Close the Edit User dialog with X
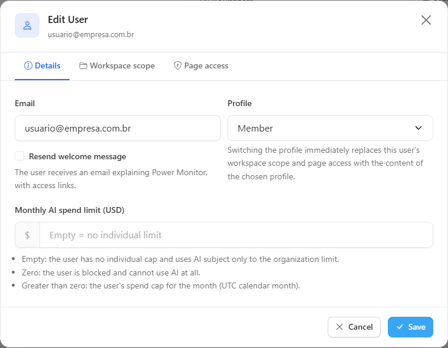The height and width of the screenshot is (348, 448). [426, 20]
